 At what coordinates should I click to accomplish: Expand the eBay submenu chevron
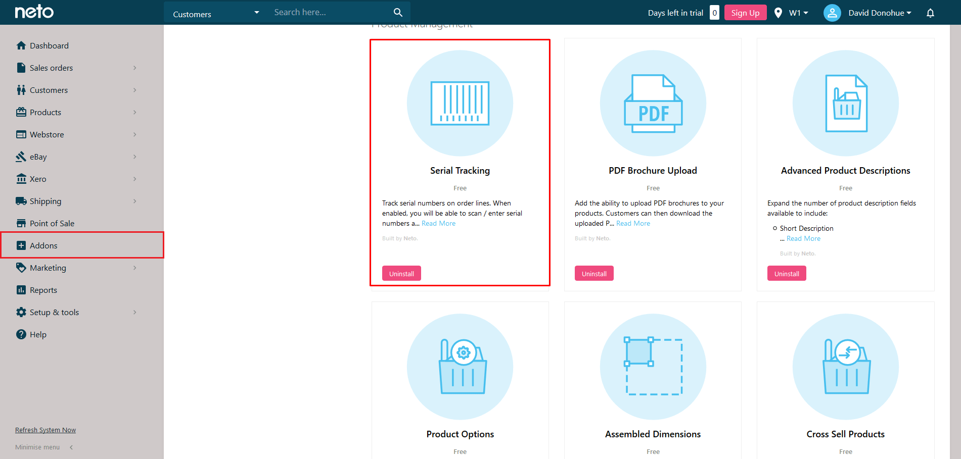pyautogui.click(x=135, y=157)
